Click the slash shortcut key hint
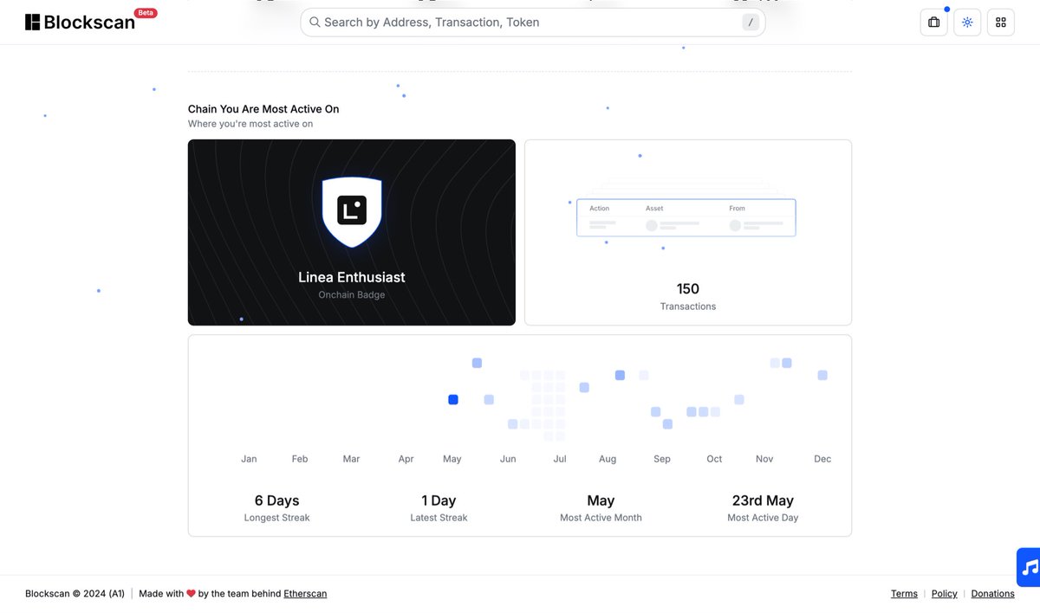Image resolution: width=1040 pixels, height=613 pixels. pyautogui.click(x=751, y=23)
